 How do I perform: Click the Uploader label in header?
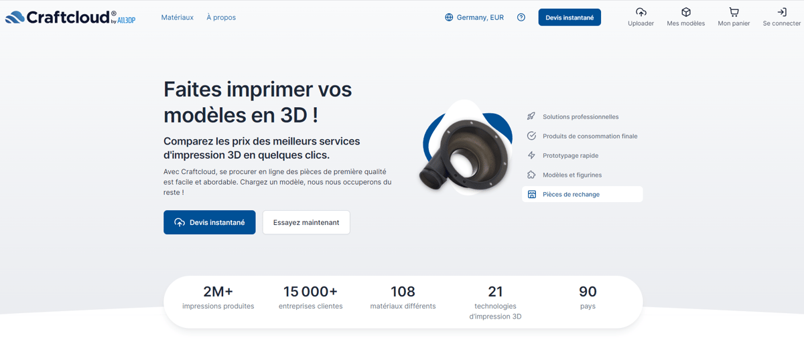641,23
